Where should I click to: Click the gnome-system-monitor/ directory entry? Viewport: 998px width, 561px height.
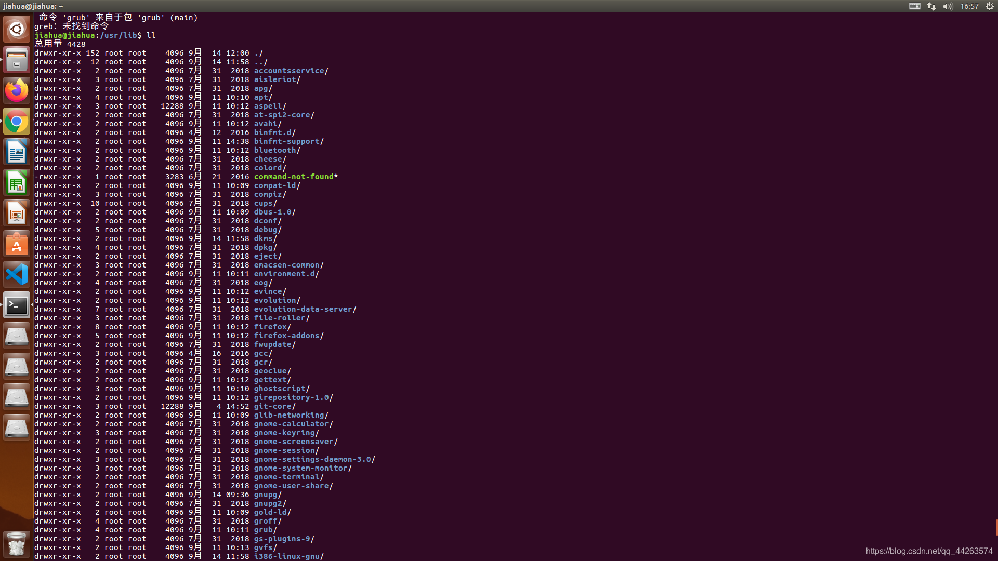[x=303, y=468]
